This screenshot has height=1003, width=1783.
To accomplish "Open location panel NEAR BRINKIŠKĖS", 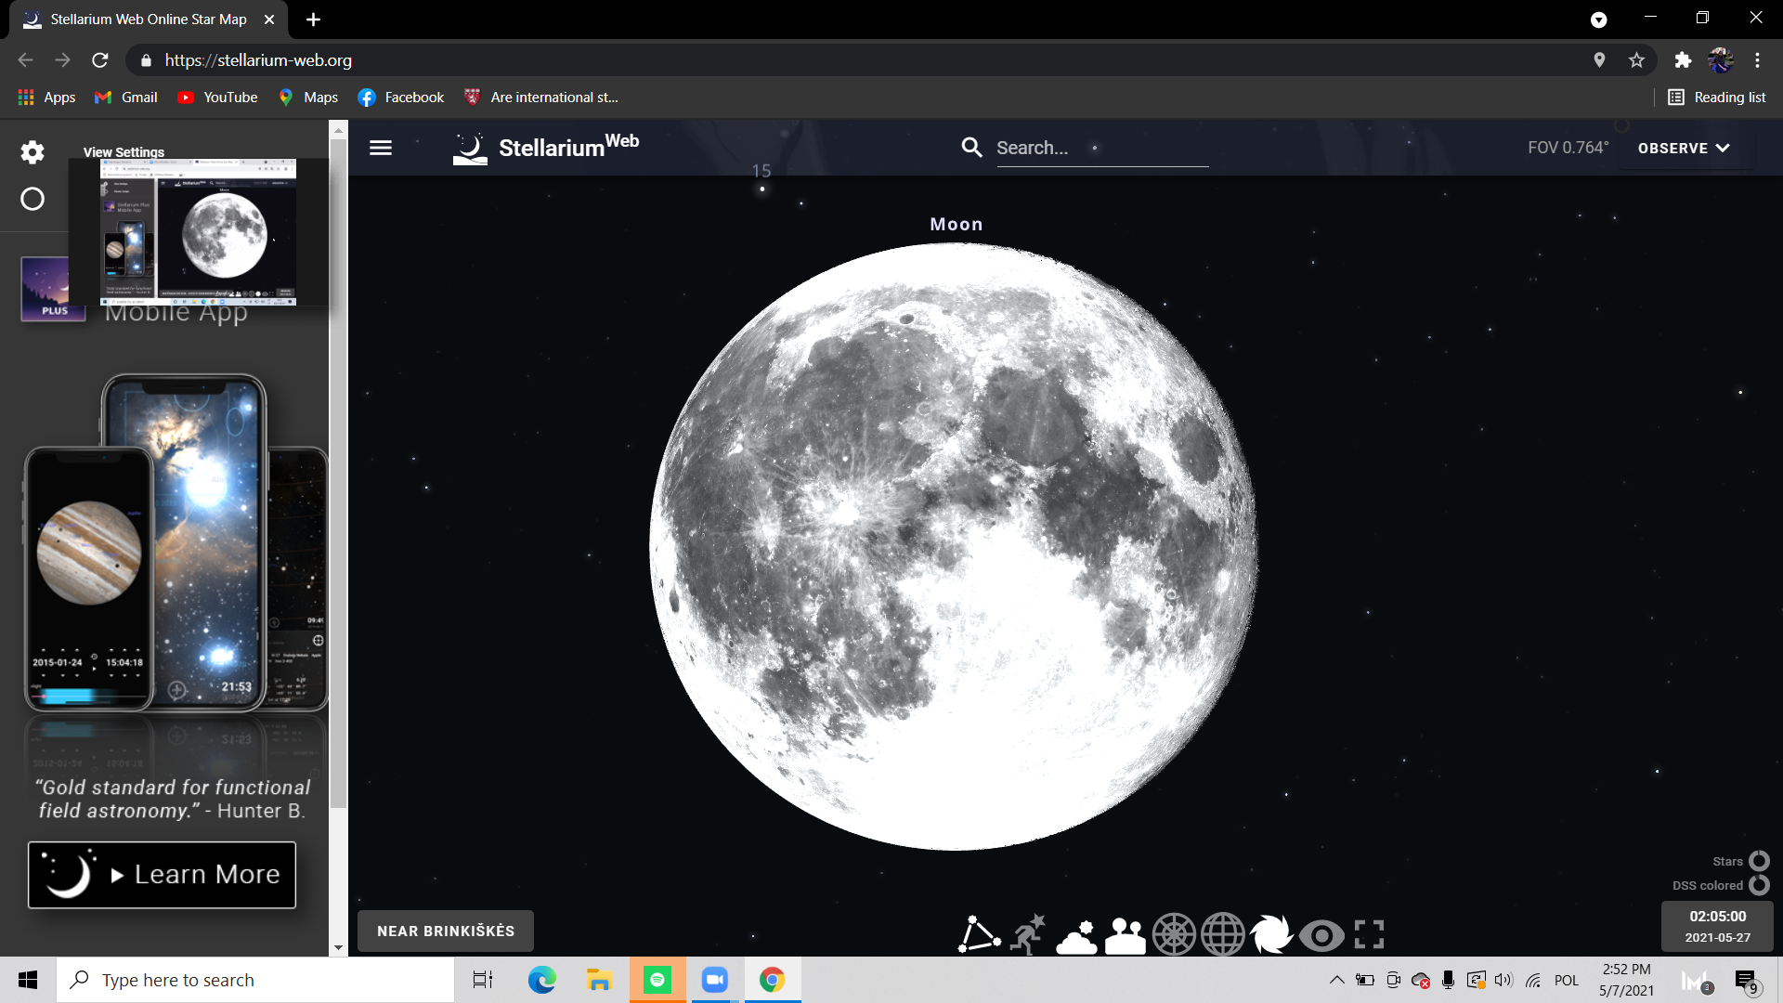I will click(446, 931).
